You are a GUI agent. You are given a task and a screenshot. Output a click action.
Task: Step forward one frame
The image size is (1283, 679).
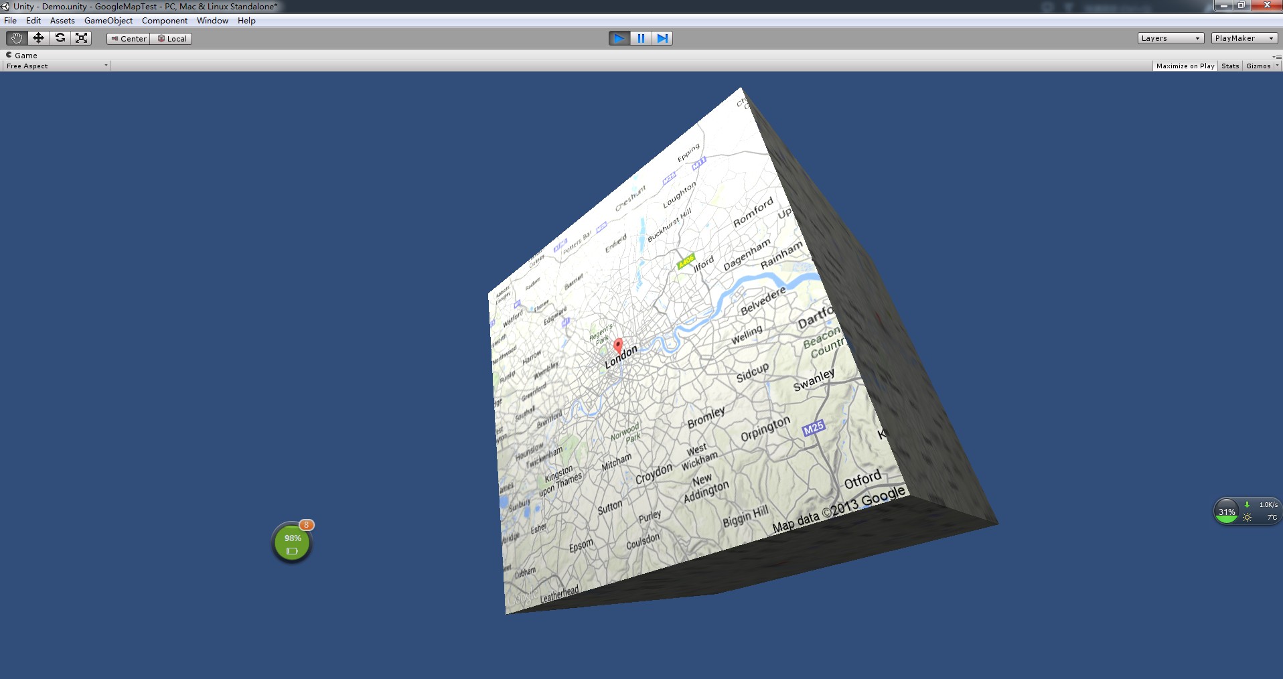click(x=662, y=38)
